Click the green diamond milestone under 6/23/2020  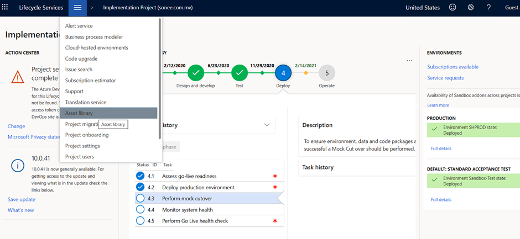coord(218,73)
